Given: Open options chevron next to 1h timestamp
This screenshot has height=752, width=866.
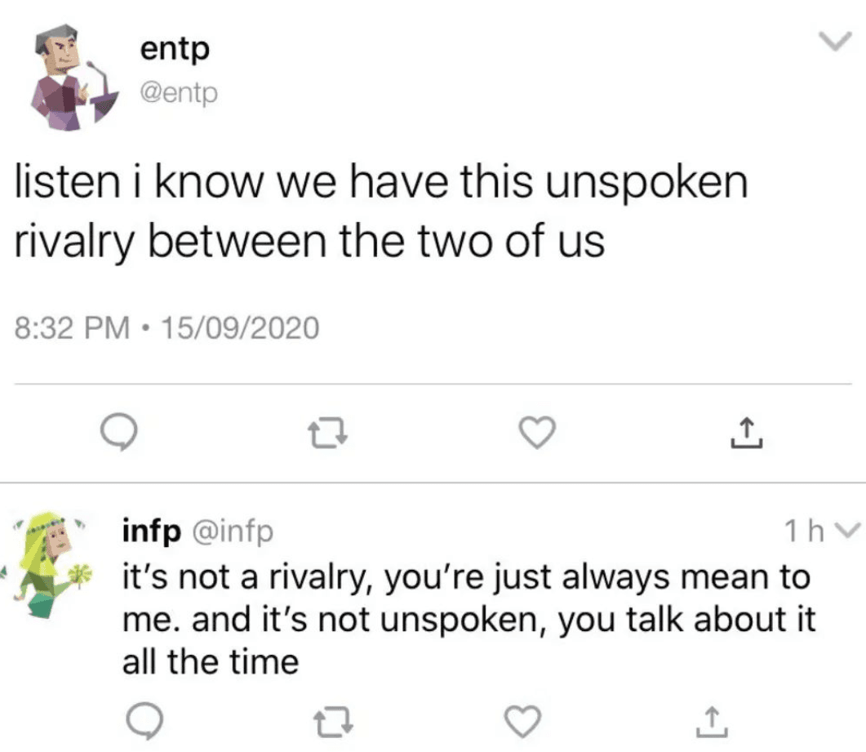Looking at the screenshot, I should point(846,531).
